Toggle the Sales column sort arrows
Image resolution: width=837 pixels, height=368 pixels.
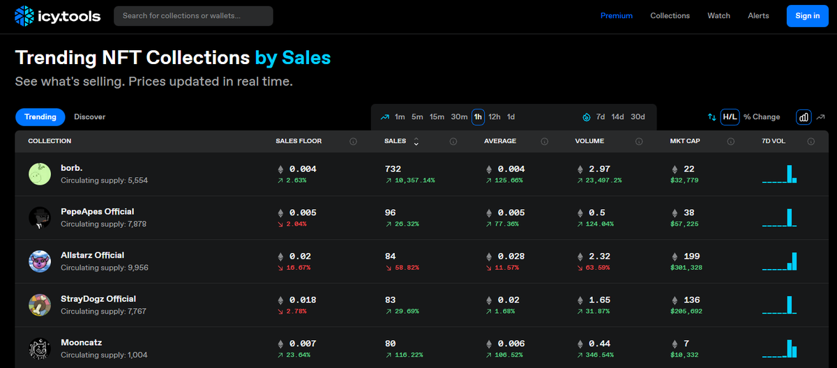[416, 141]
